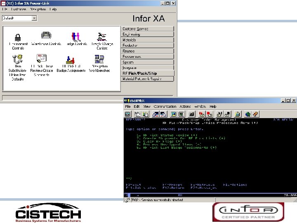Click terminal option 2 Create Shipments line
297x223 pixels.
(x=181, y=138)
